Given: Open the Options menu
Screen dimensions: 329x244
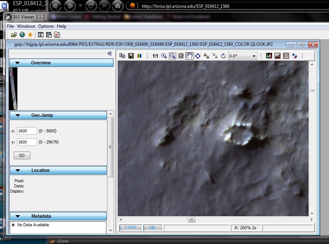Looking at the screenshot, I should tap(46, 26).
